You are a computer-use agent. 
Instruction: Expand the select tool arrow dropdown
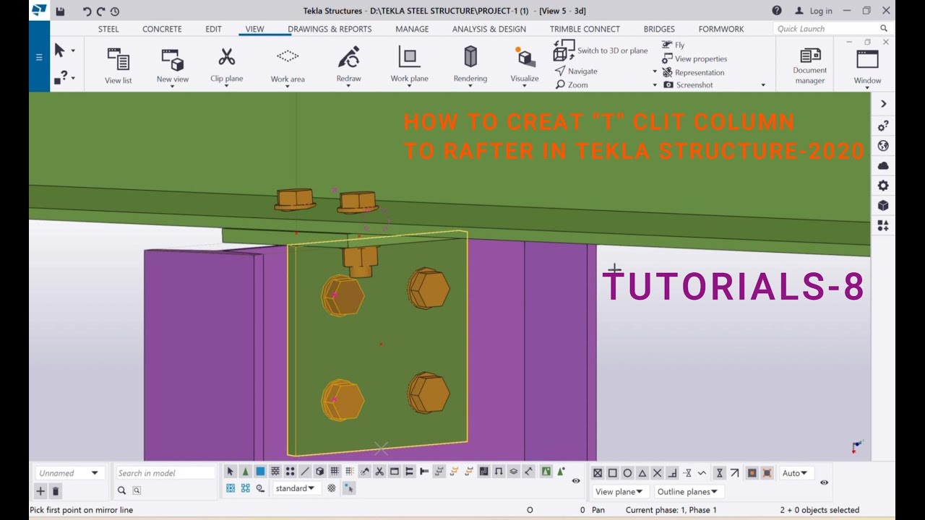[x=73, y=51]
